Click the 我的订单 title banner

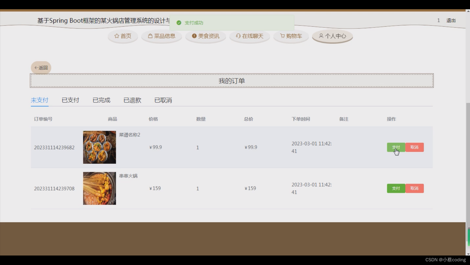(x=232, y=81)
